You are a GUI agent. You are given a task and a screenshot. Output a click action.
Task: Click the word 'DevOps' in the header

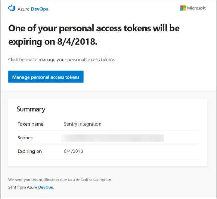click(x=39, y=9)
